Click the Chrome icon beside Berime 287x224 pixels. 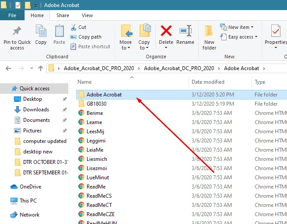point(81,113)
